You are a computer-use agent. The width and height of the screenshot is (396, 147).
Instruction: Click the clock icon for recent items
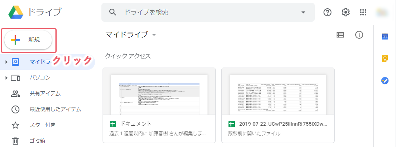(x=15, y=109)
